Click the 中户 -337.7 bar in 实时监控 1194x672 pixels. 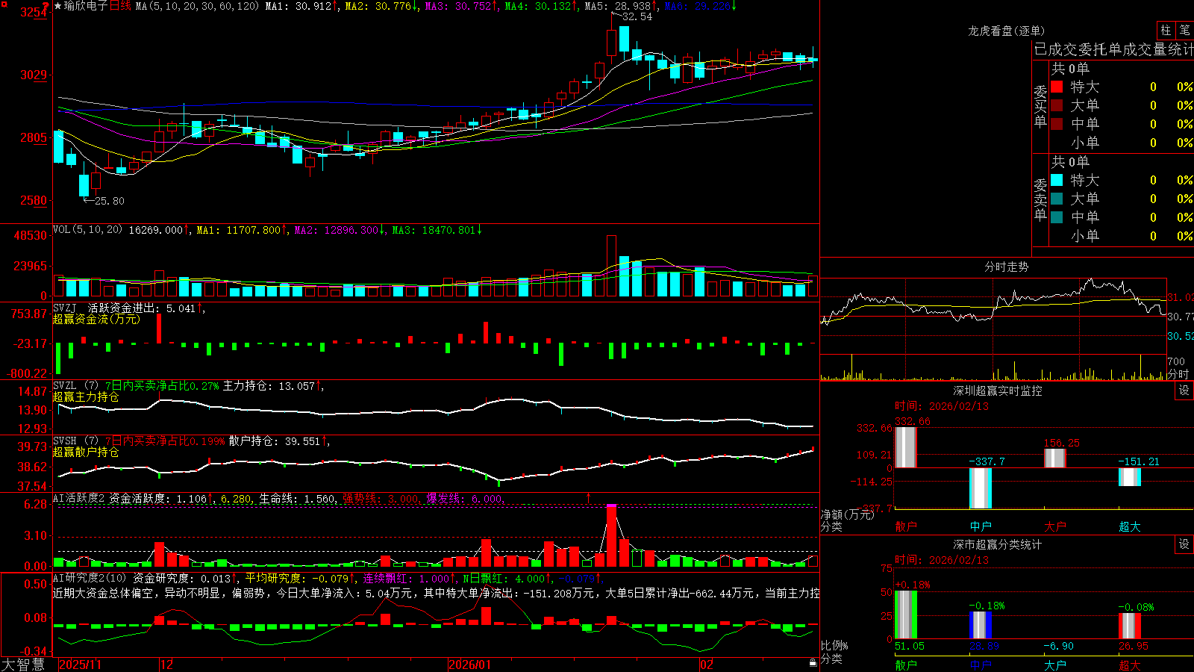(x=981, y=488)
